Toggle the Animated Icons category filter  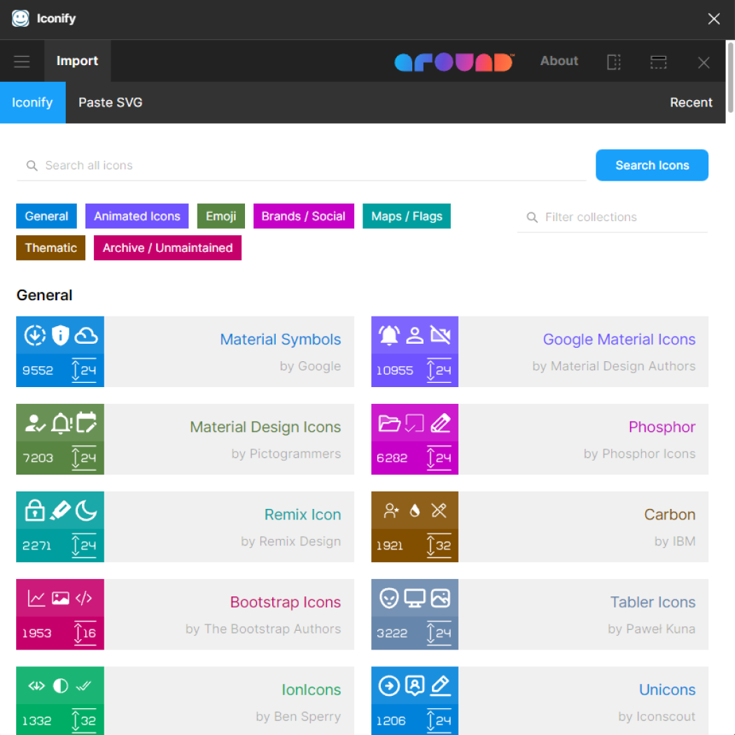137,216
